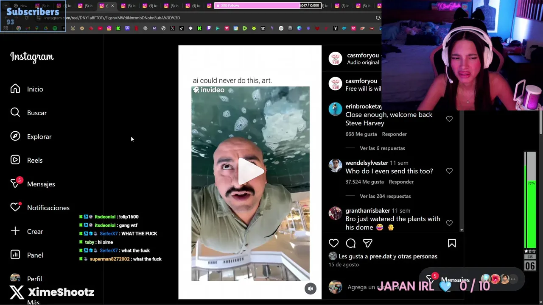Click the date '15 de agosto'
The width and height of the screenshot is (543, 305).
(x=344, y=265)
